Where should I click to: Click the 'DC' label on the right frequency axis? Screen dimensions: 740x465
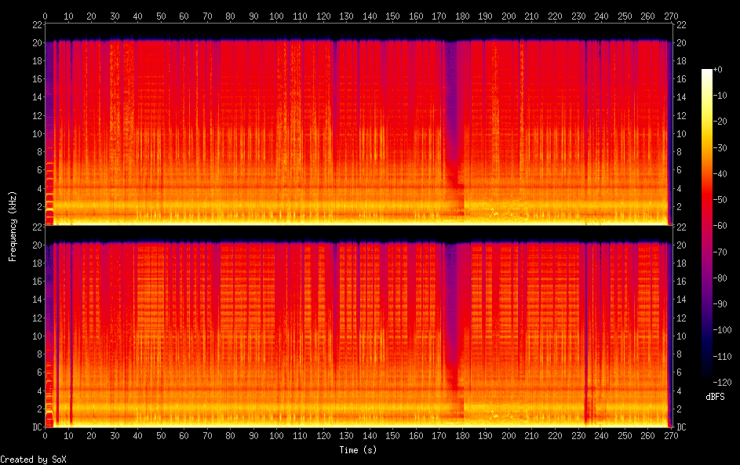(x=681, y=427)
